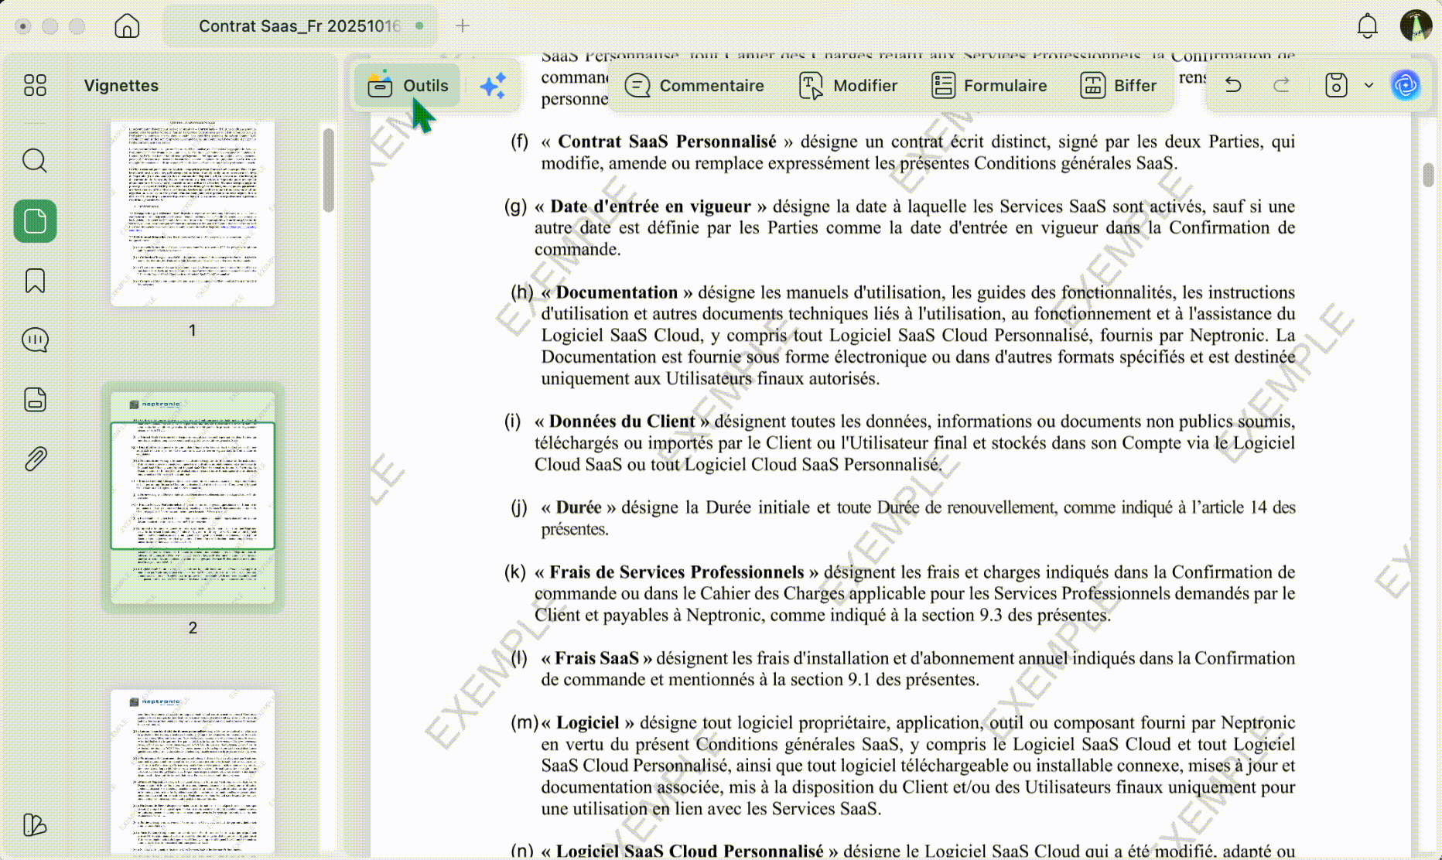Image resolution: width=1442 pixels, height=860 pixels.
Task: Switch to Modifier edit mode
Action: point(848,85)
